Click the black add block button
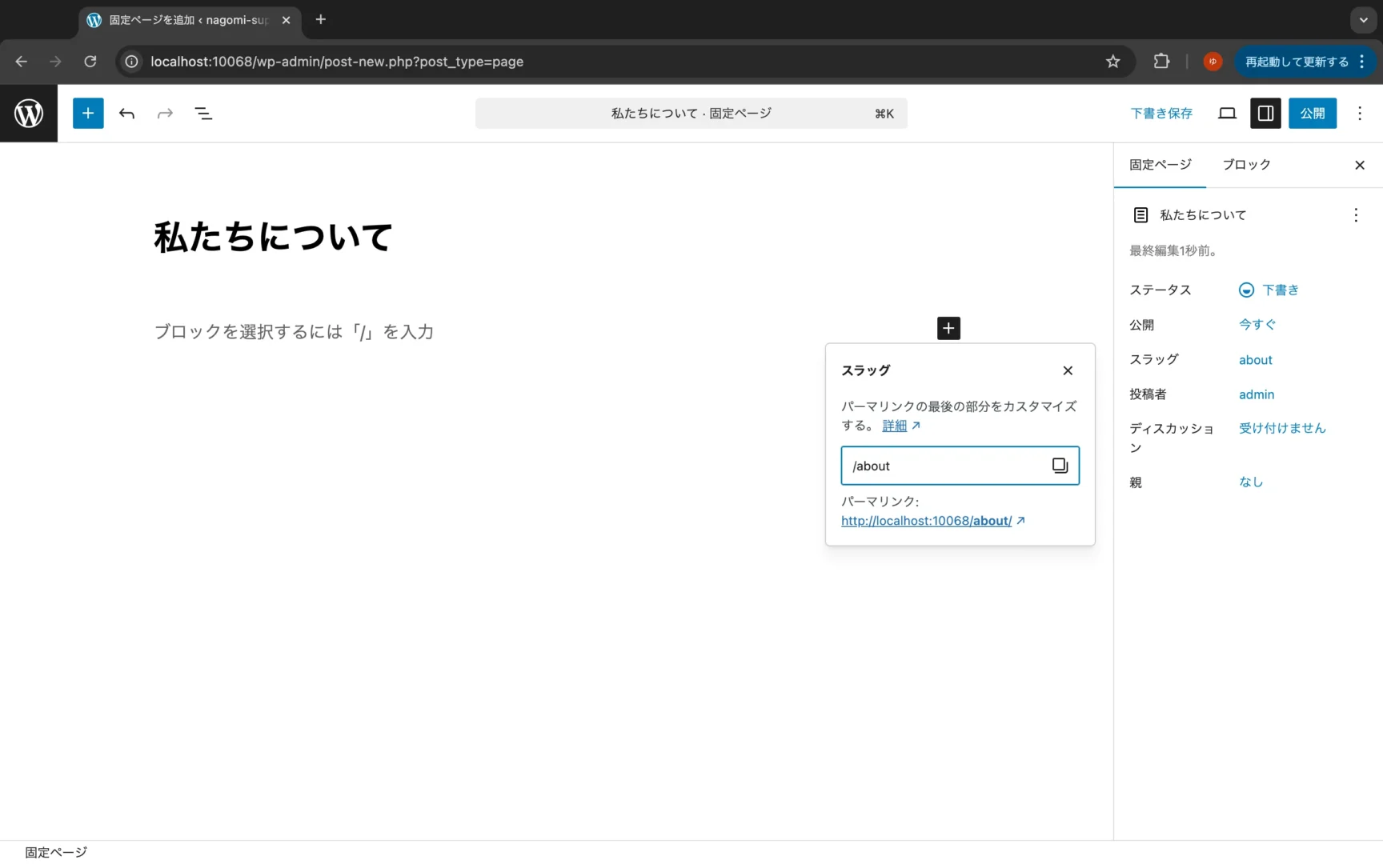This screenshot has width=1383, height=864. coord(948,328)
